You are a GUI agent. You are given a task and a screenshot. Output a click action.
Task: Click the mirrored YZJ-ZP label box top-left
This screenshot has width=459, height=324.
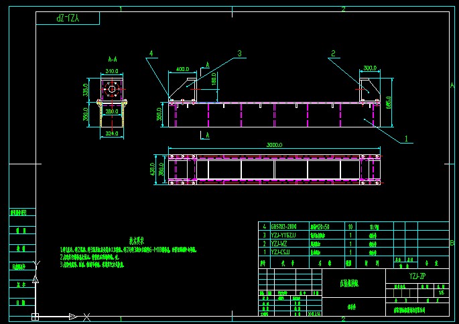tap(68, 19)
